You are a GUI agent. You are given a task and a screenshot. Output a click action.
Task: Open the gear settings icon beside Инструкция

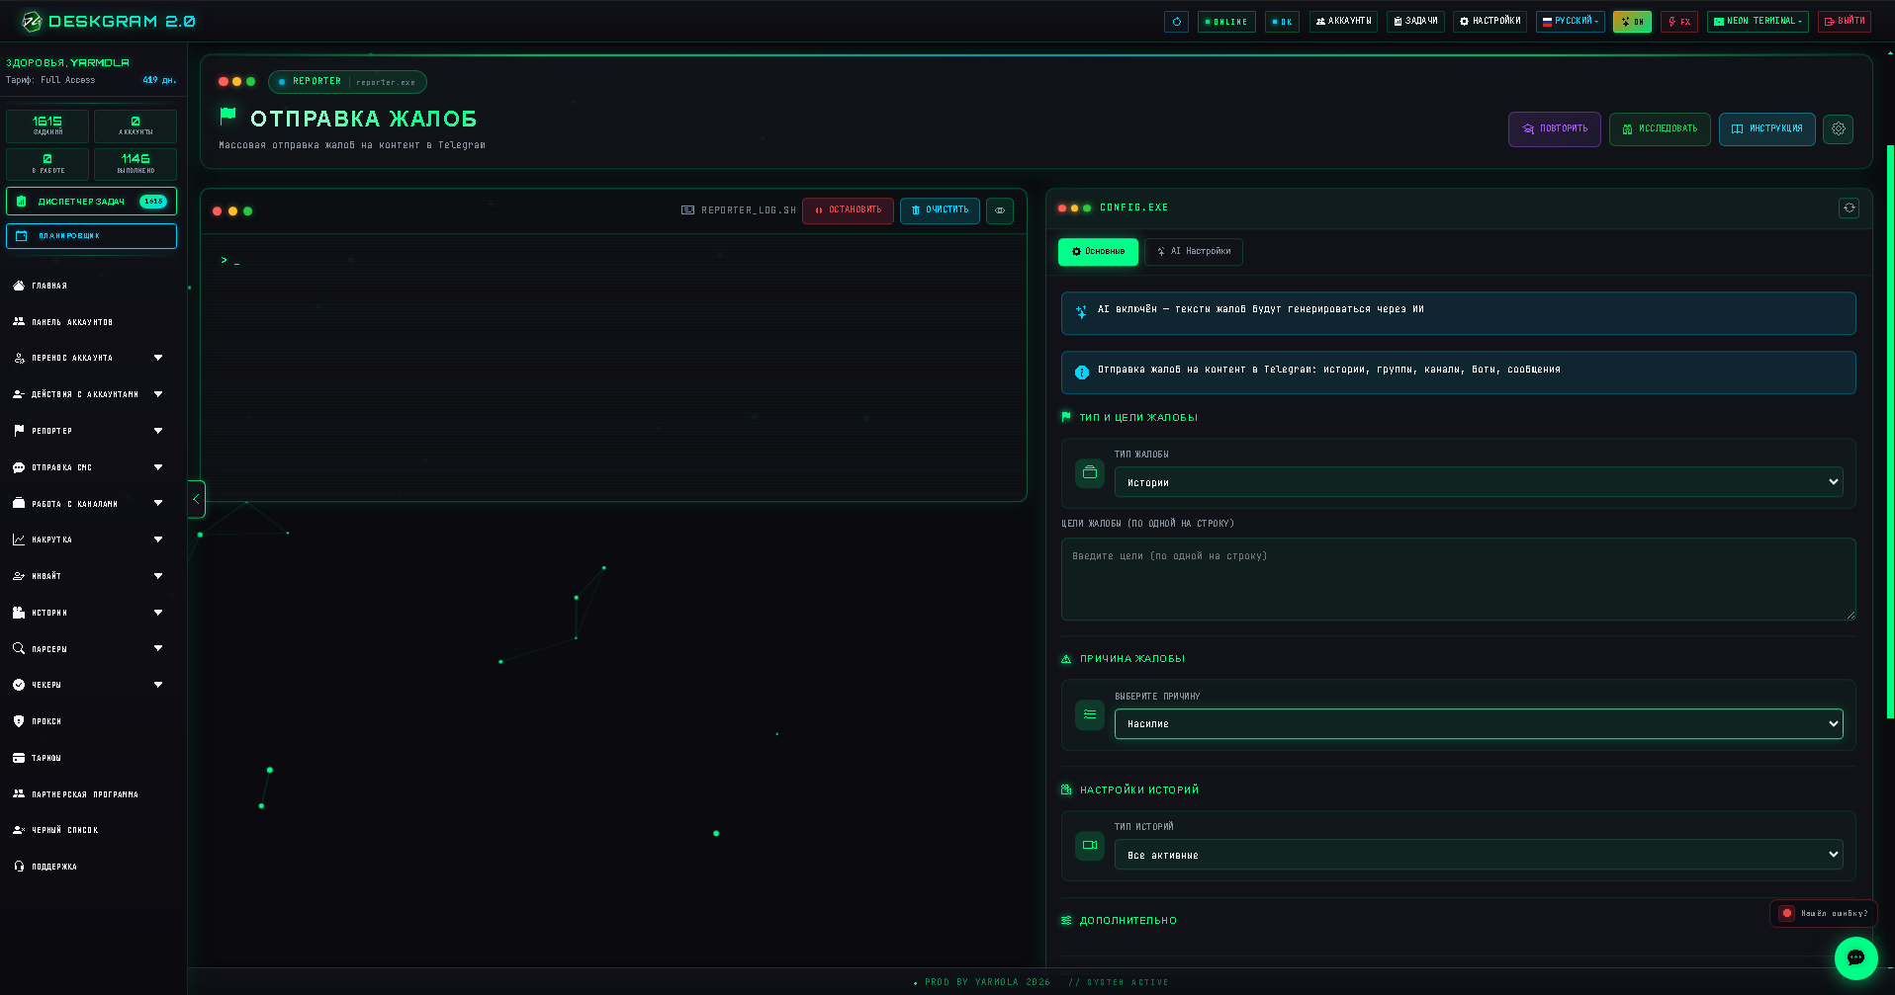pos(1838,128)
